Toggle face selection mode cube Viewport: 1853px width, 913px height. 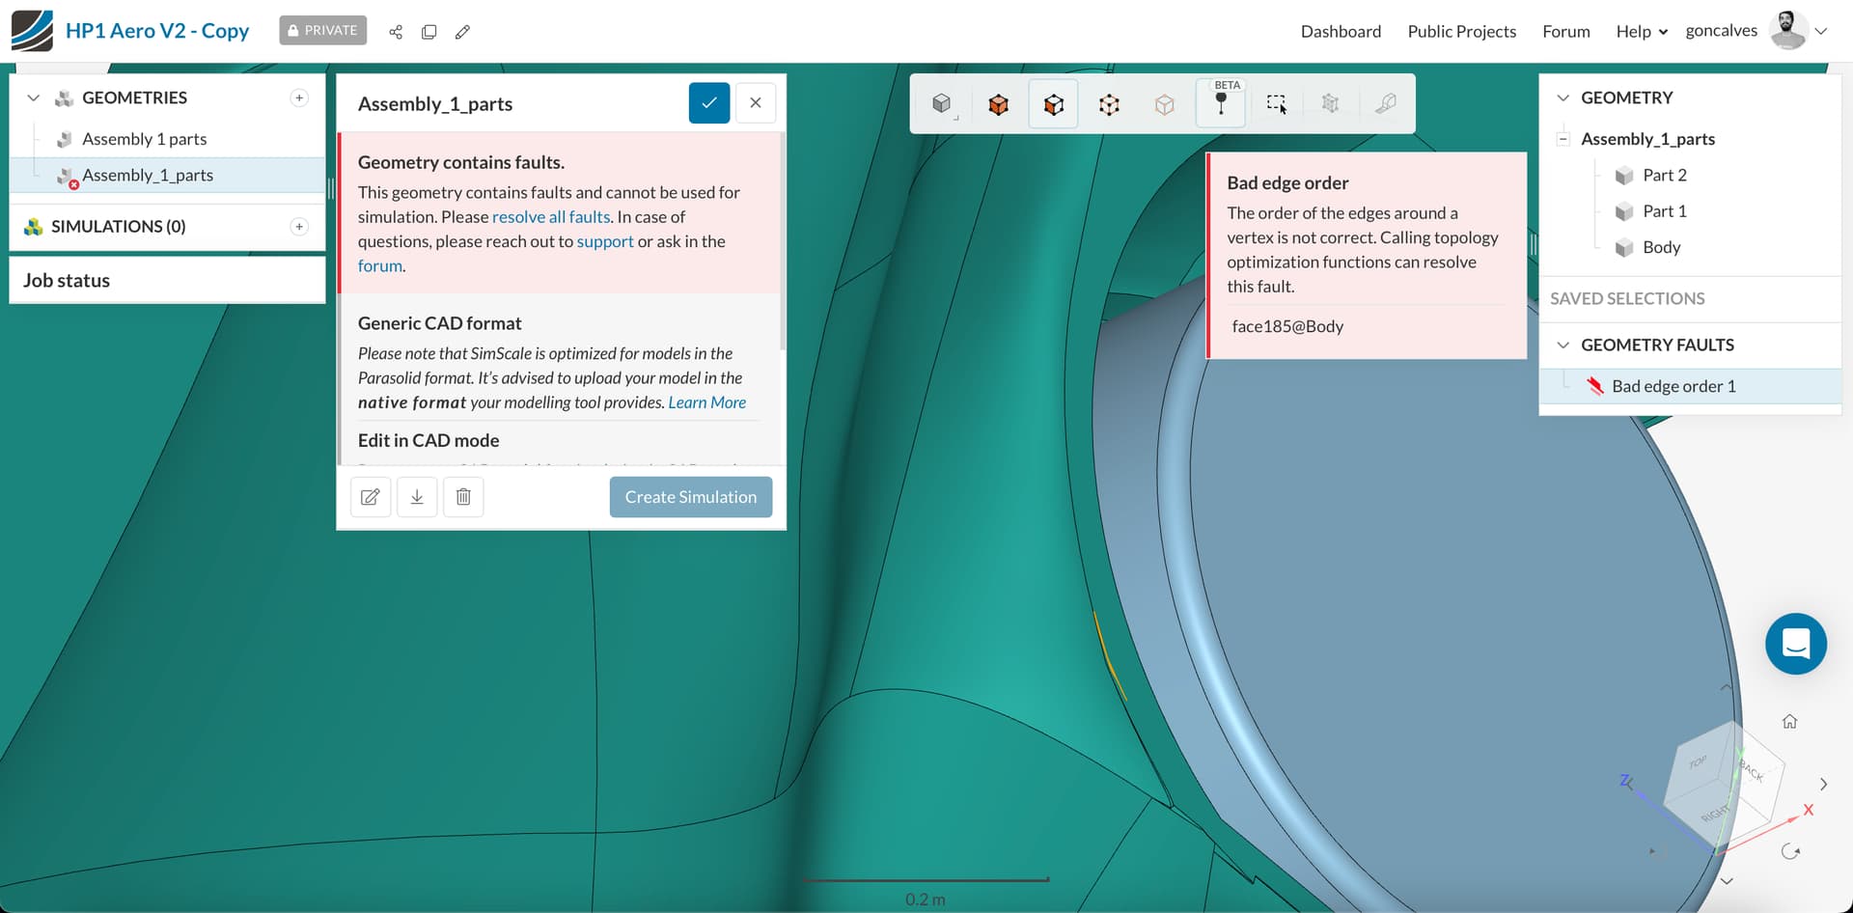tap(1054, 104)
